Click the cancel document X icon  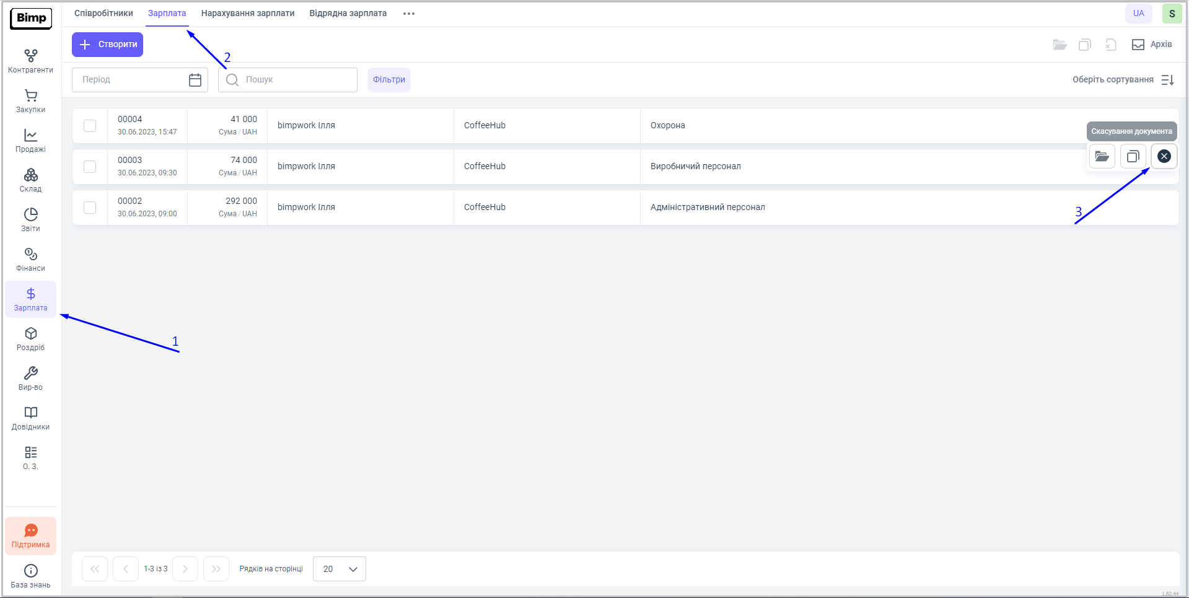pyautogui.click(x=1164, y=156)
